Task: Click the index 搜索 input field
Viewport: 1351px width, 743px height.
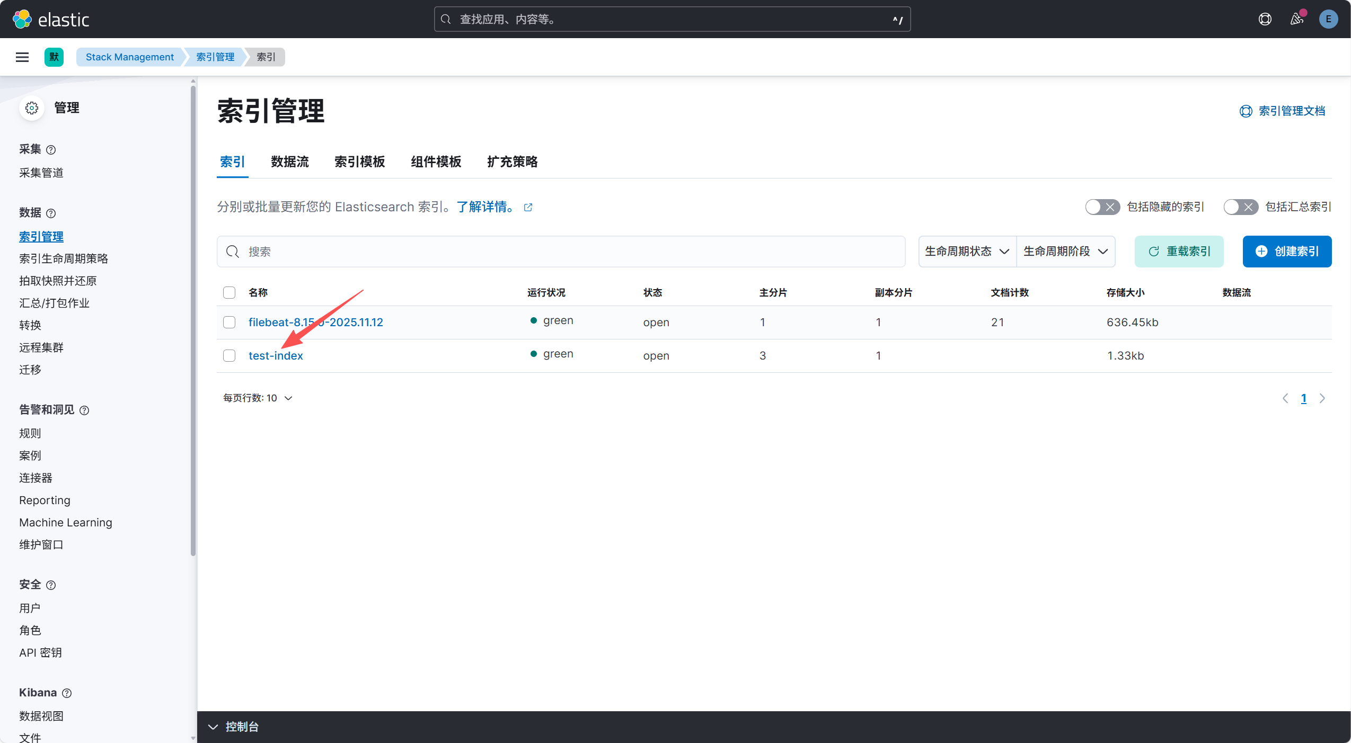Action: tap(561, 252)
